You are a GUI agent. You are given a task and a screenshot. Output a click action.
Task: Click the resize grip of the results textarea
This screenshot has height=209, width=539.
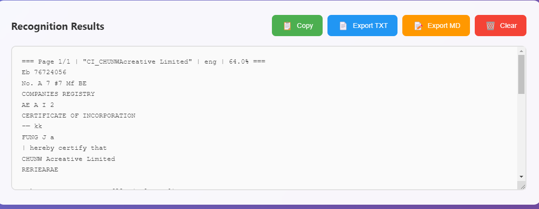pos(522,186)
